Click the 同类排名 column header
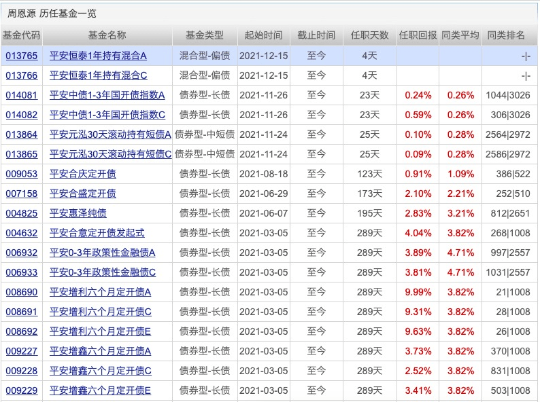Screen dimensions: 540x402 point(507,35)
